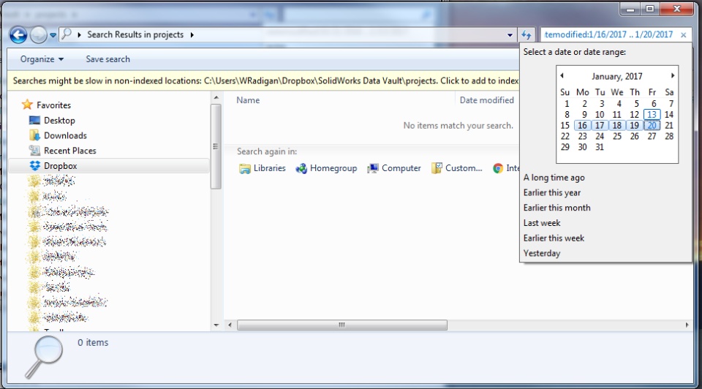Click the search magnifier icon in address bar
Viewport: 702px width, 389px height.
point(67,34)
